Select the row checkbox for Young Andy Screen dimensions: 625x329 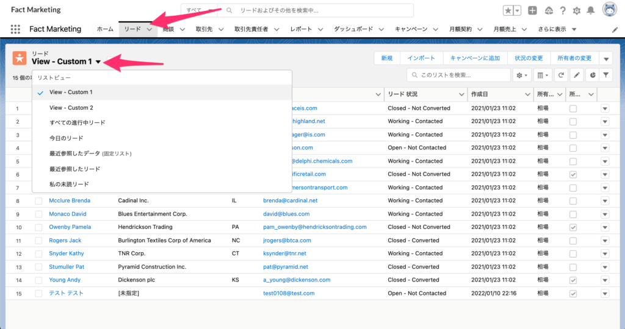click(39, 280)
